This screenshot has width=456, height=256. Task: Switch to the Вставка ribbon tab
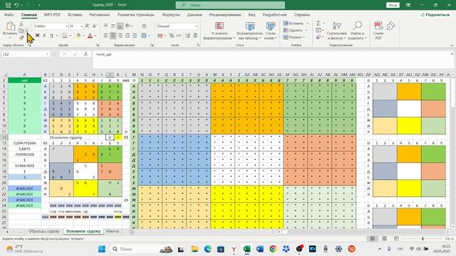[x=75, y=14]
